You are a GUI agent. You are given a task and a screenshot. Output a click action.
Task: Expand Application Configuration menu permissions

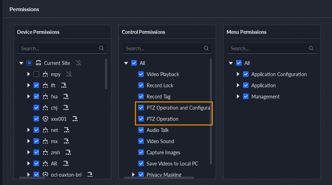point(238,74)
